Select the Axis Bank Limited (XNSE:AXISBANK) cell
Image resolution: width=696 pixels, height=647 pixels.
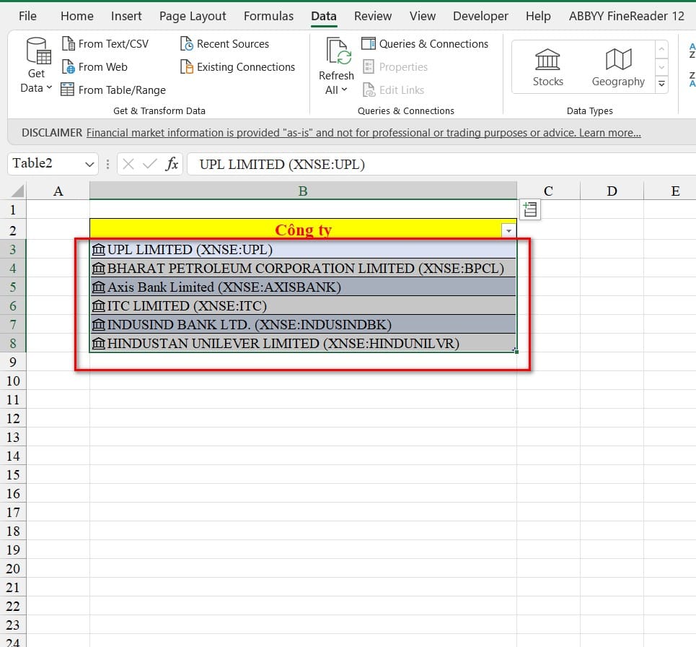pyautogui.click(x=303, y=287)
